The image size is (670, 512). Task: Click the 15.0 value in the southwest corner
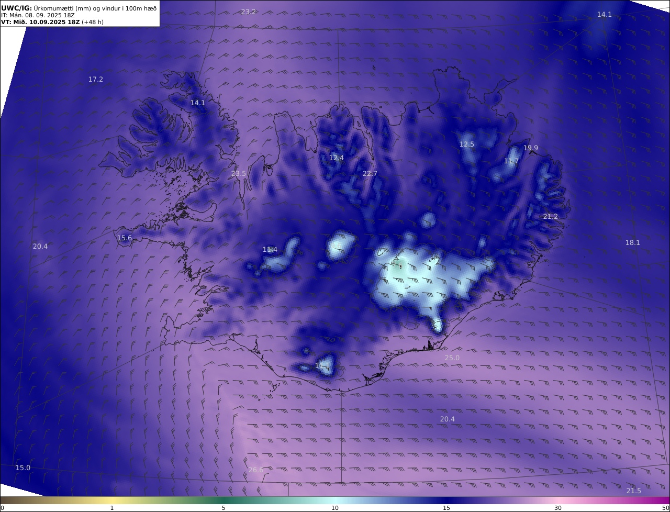tap(23, 468)
